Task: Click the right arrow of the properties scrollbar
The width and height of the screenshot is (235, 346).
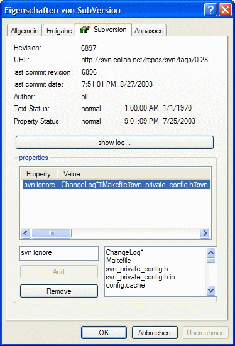Action: click(x=205, y=234)
